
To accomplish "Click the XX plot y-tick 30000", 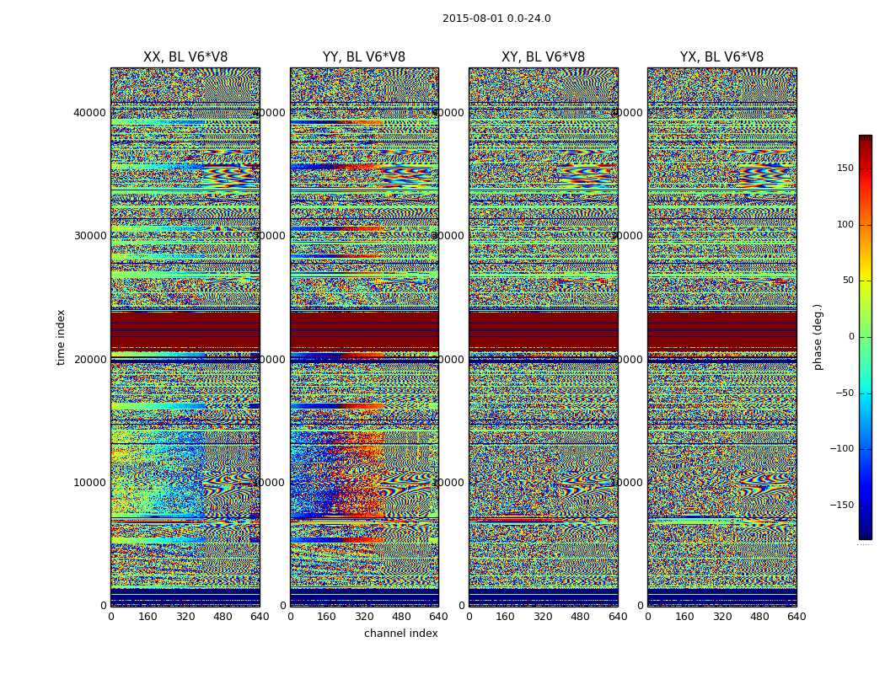I will tap(89, 236).
